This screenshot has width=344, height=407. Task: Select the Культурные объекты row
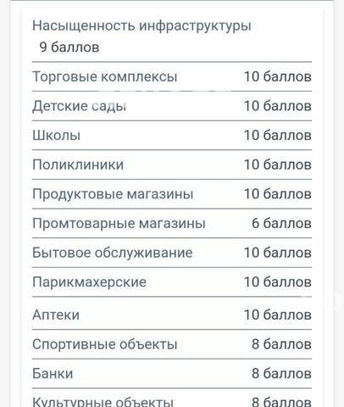click(x=172, y=399)
